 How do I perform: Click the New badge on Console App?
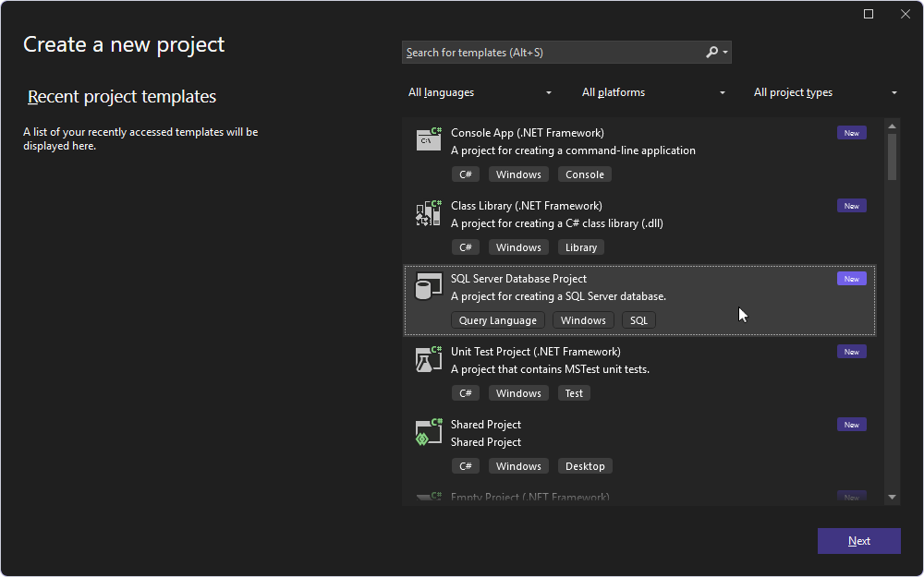[851, 132]
